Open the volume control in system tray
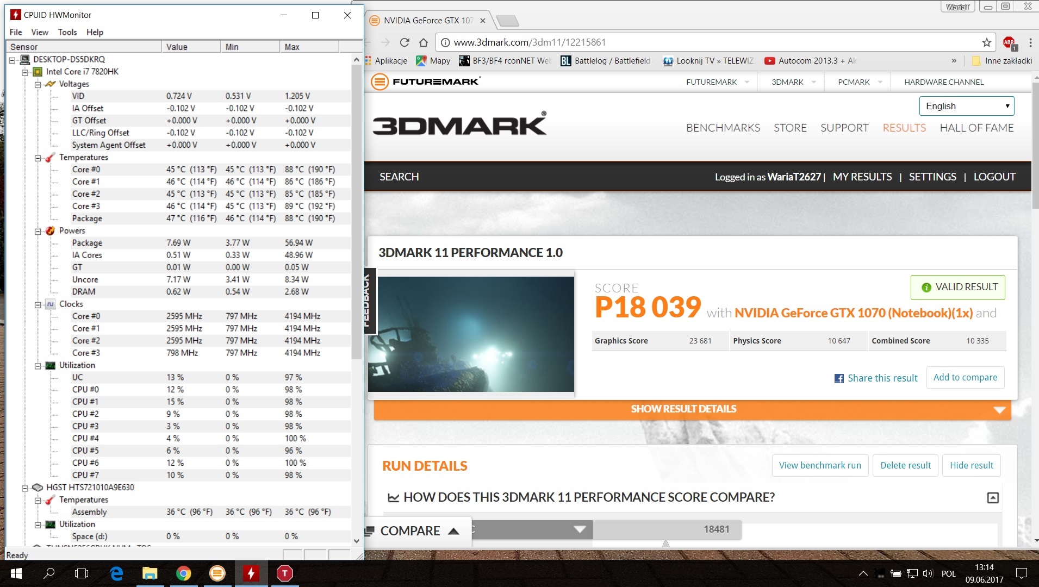1039x587 pixels. click(x=928, y=573)
